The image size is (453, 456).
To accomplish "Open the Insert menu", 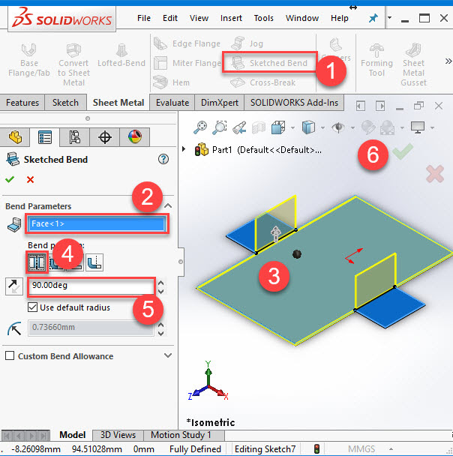I will [231, 18].
